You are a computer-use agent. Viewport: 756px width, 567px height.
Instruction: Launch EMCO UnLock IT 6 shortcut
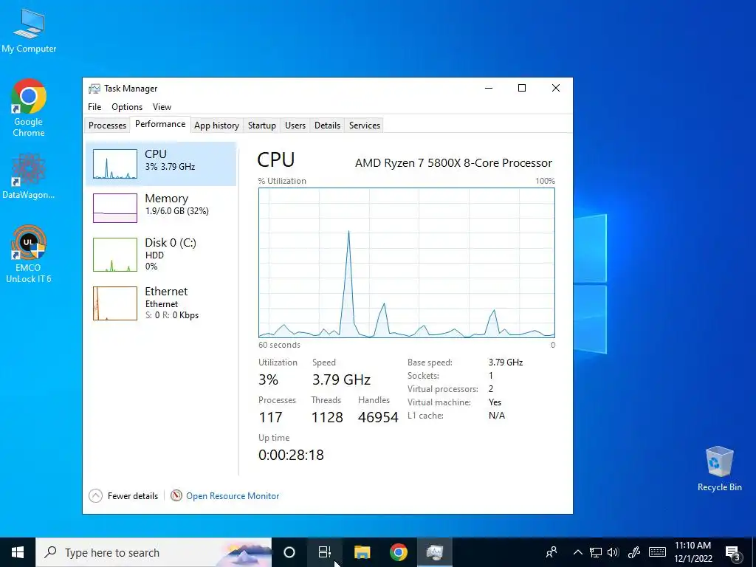point(29,254)
